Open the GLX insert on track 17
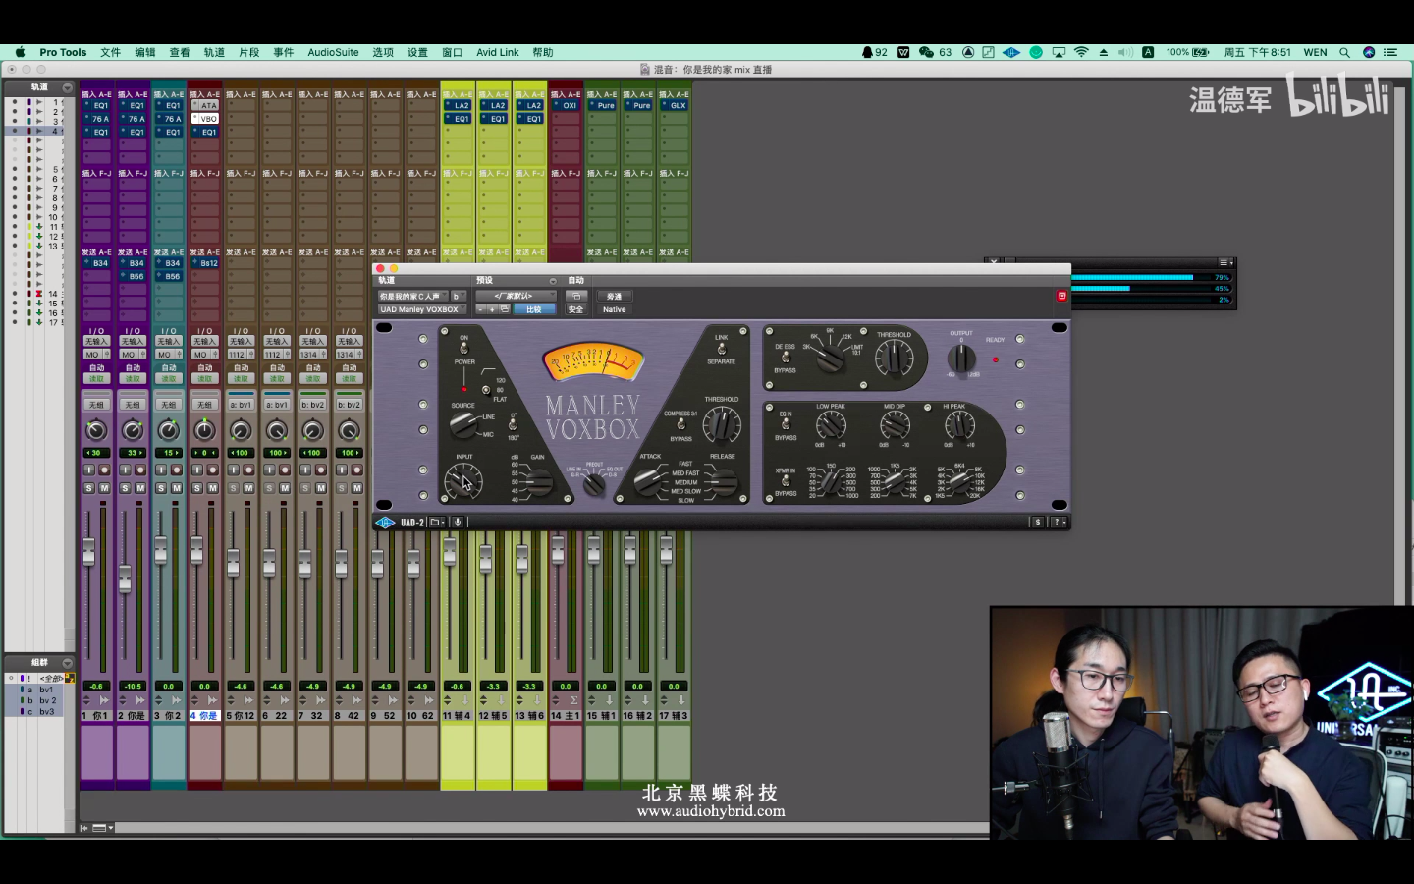 [675, 106]
